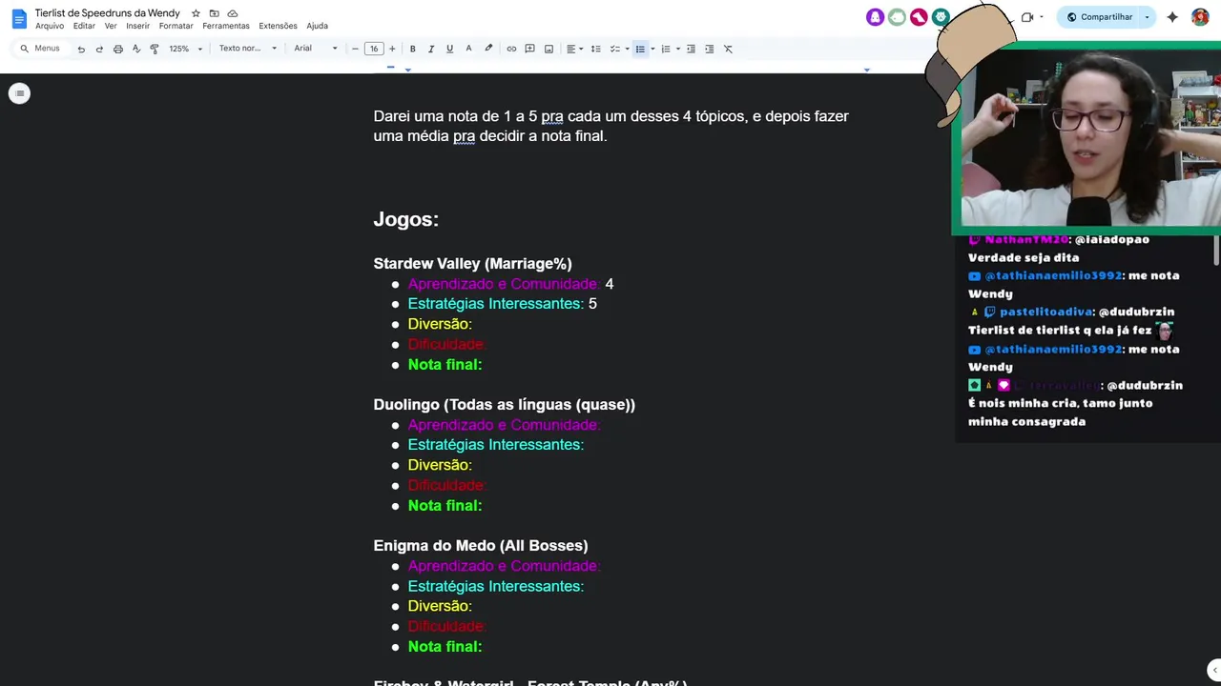Click Nota final: under Duolingo
This screenshot has width=1221, height=686.
coord(445,505)
